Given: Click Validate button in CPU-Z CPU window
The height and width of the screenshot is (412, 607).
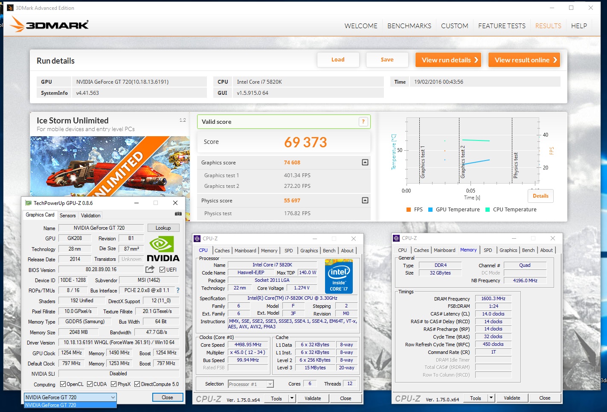Looking at the screenshot, I should (313, 398).
